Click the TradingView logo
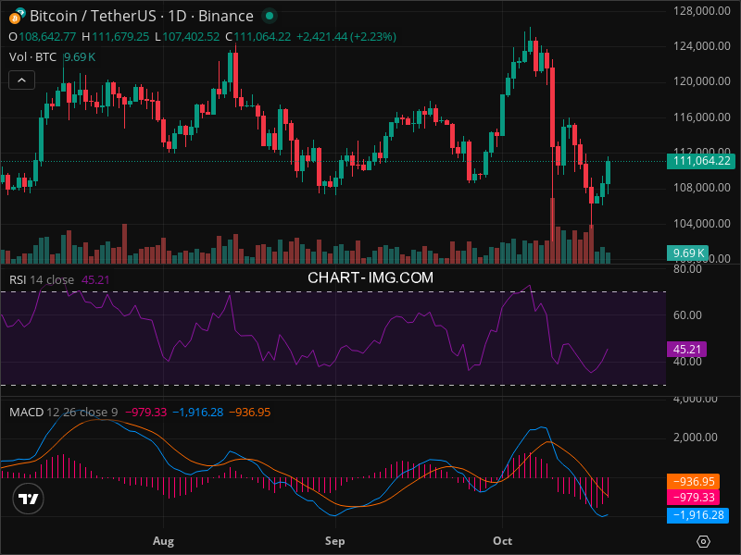 click(29, 499)
